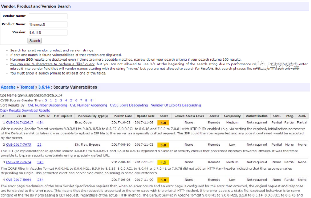Open CVE-2017-7674 details
Viewport: 311px width, 198px height.
(x=18, y=162)
